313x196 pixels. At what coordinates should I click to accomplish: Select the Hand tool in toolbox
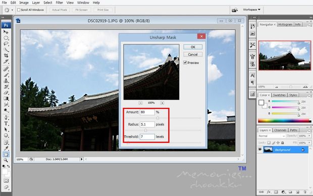point(6,154)
